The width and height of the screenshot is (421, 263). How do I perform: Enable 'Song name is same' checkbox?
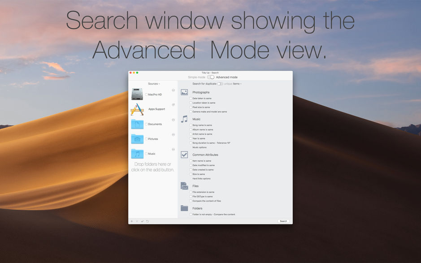(191, 125)
